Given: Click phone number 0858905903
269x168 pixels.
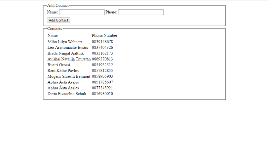Looking at the screenshot, I should [102, 77].
